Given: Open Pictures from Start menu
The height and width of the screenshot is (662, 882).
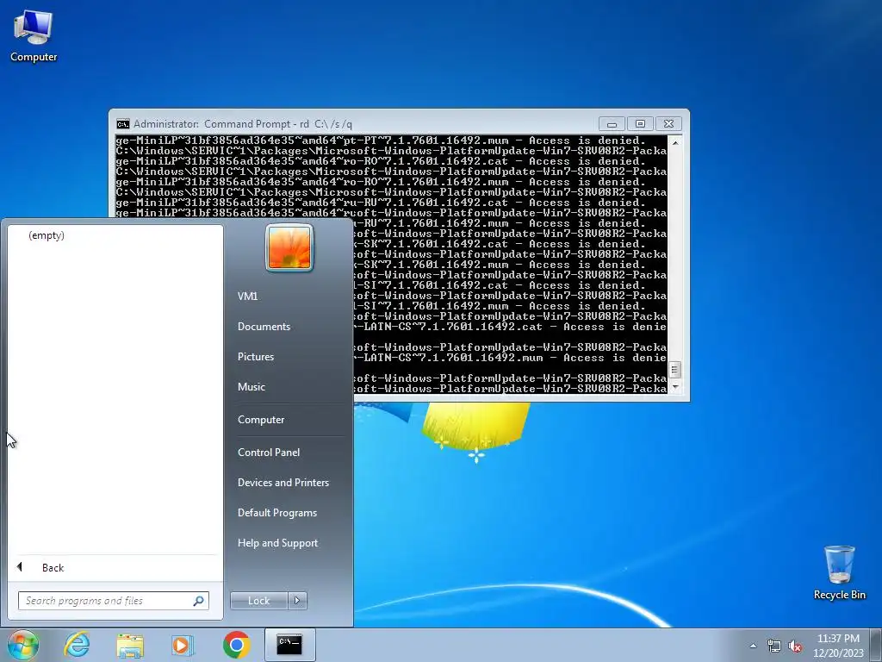Looking at the screenshot, I should point(256,356).
